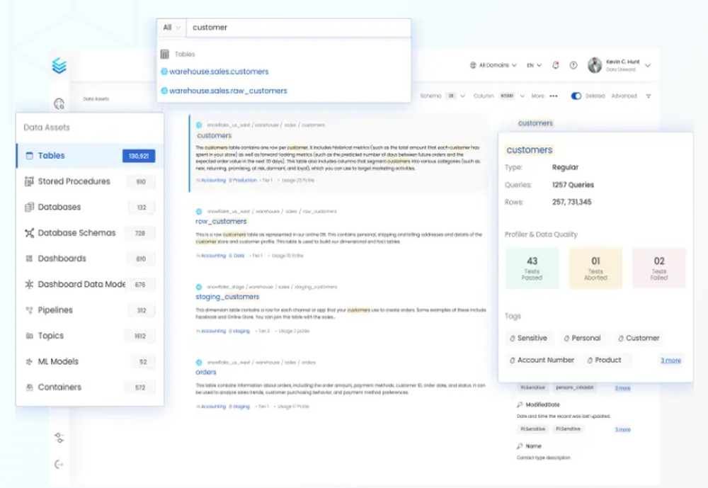This screenshot has width=708, height=488.
Task: Select Dashboards in the Data Assets list
Action: click(62, 259)
